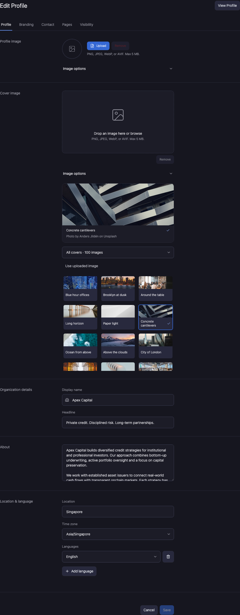The height and width of the screenshot is (615, 240).
Task: Choose Above the clouds cover
Action: 118,346
